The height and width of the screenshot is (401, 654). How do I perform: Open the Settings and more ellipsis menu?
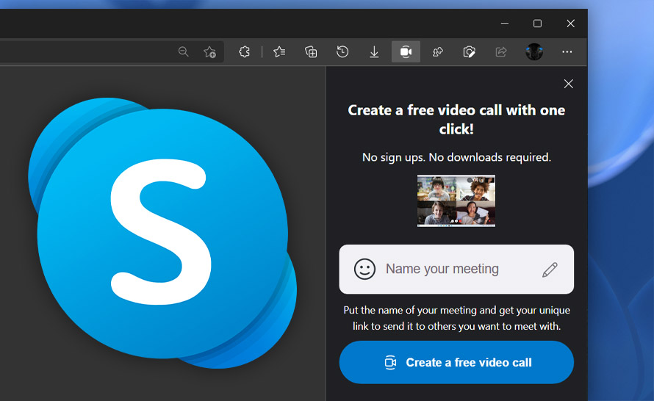567,51
